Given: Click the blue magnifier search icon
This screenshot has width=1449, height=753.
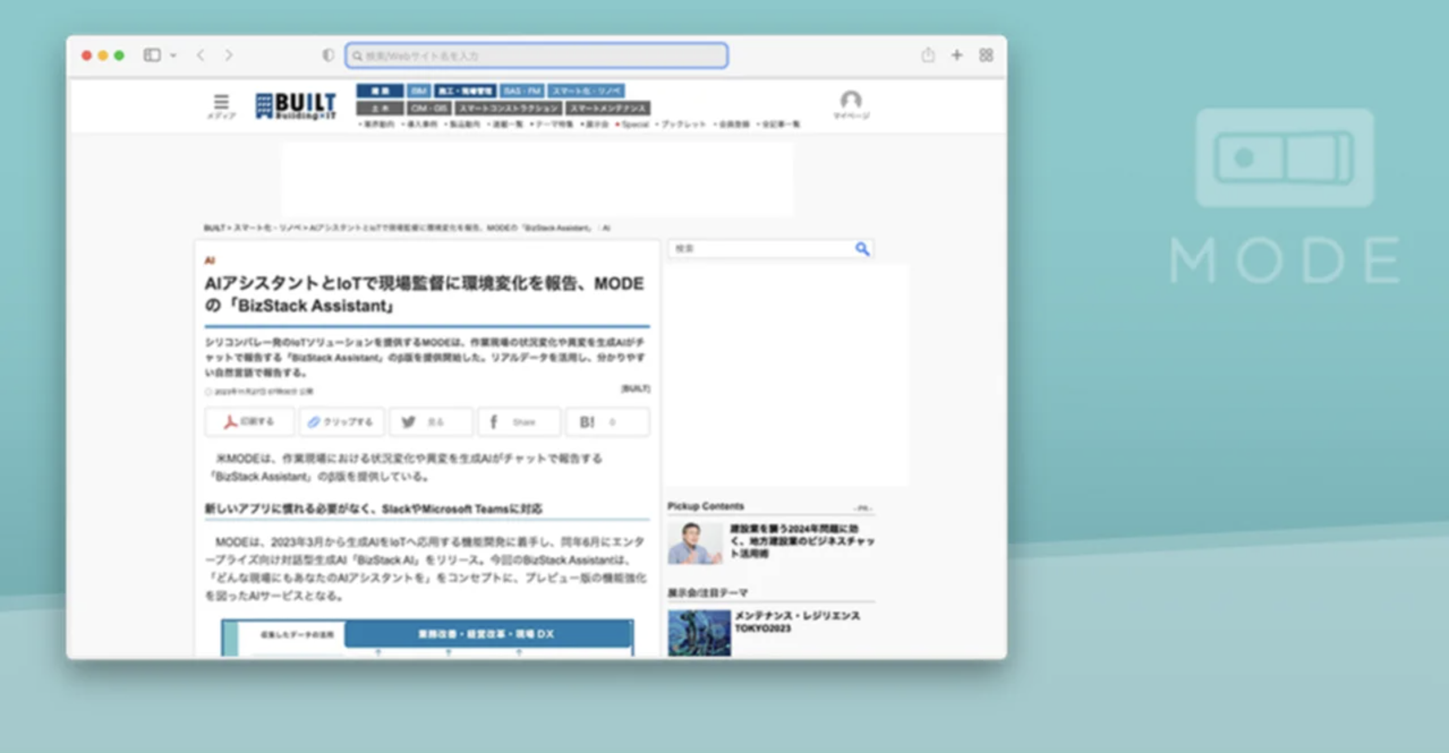Looking at the screenshot, I should click(x=862, y=249).
